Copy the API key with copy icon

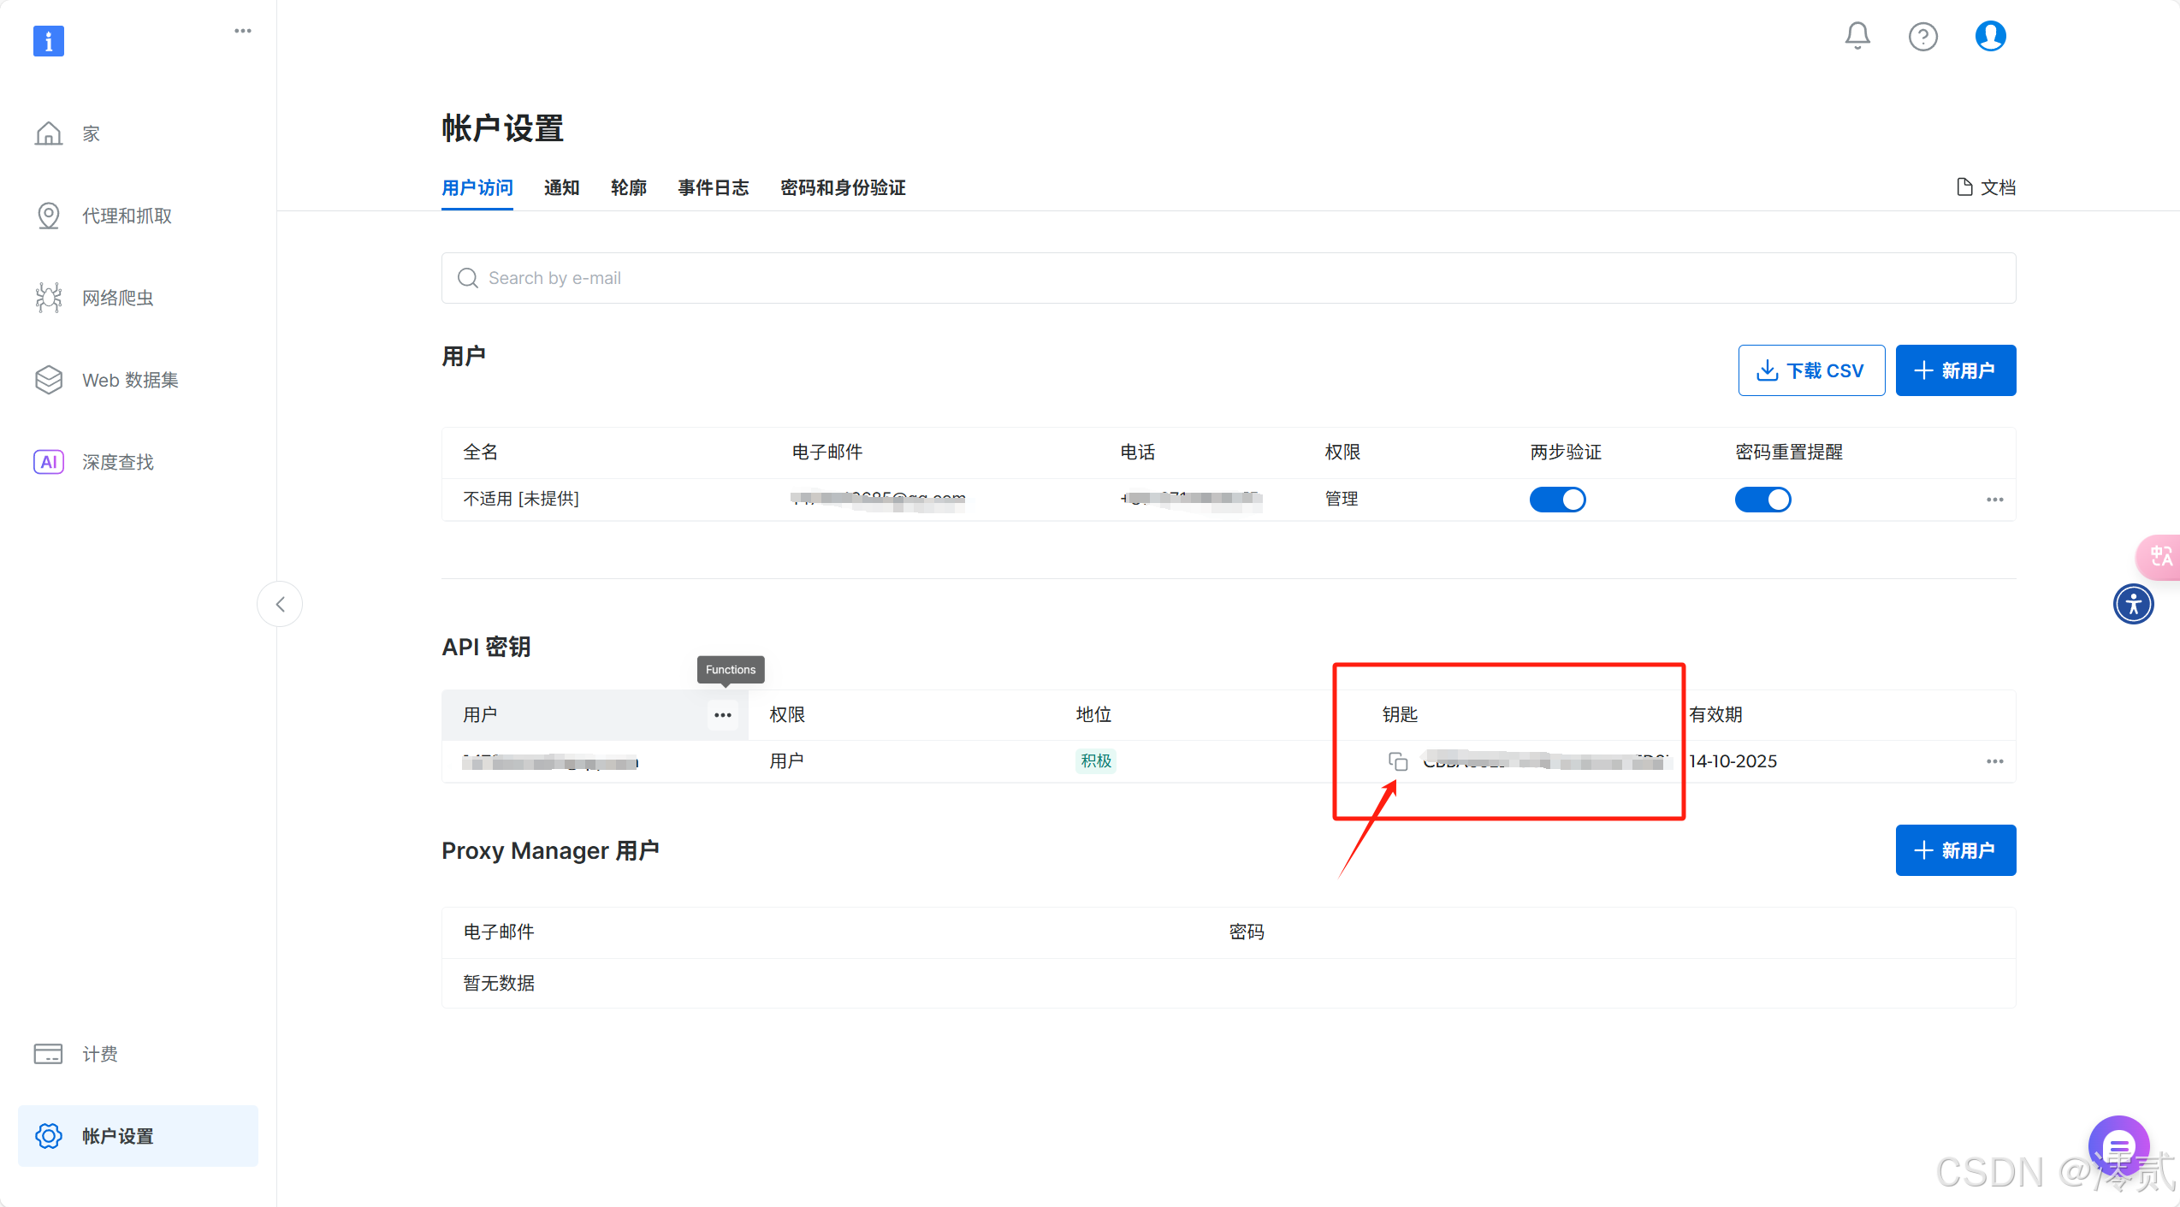(1398, 761)
